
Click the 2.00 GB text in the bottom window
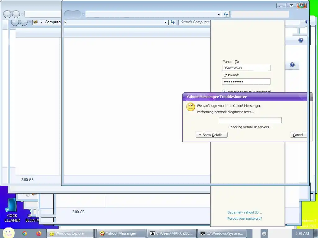point(78,212)
